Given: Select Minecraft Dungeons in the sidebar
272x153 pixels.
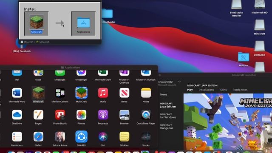Looking at the screenshot, I should click(x=167, y=127).
